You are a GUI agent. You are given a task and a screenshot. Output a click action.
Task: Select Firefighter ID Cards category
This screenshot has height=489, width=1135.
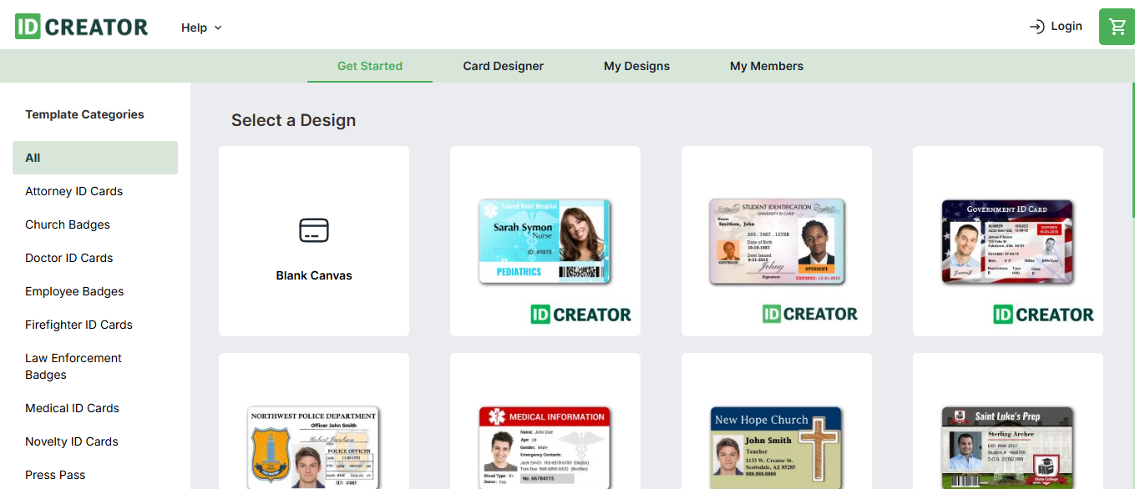coord(79,324)
